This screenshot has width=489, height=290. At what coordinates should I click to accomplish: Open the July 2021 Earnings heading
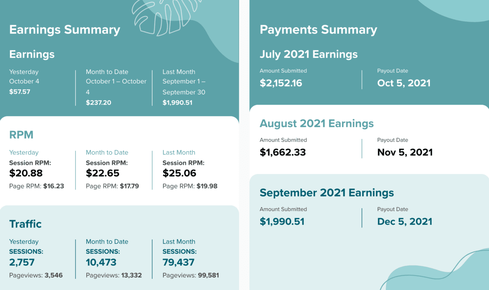coord(309,54)
